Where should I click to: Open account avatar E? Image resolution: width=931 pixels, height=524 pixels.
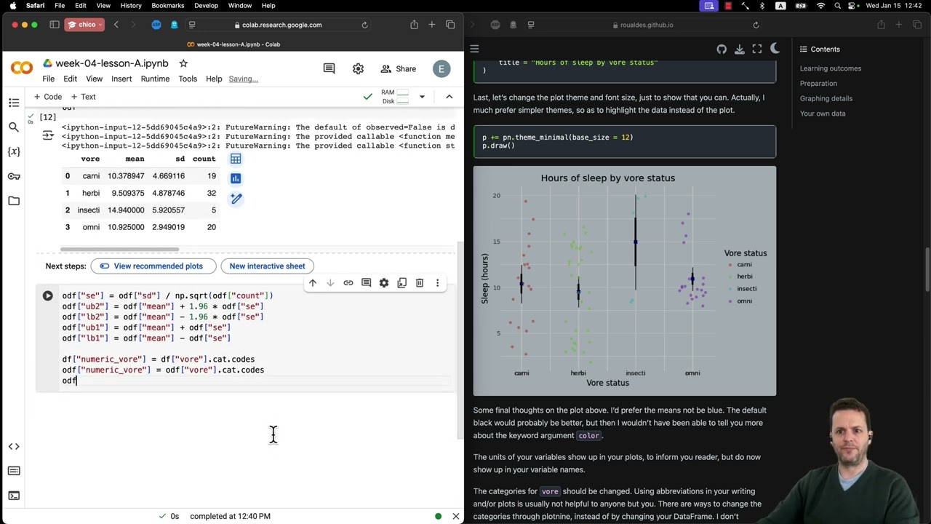click(x=441, y=69)
